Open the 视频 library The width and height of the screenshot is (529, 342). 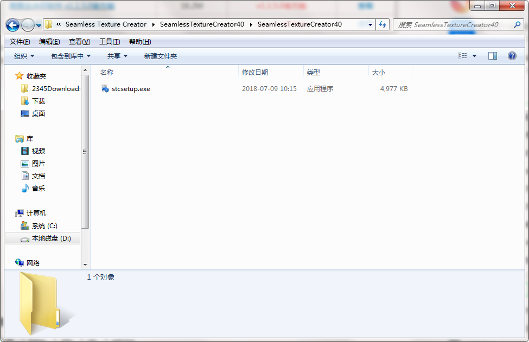[x=39, y=151]
